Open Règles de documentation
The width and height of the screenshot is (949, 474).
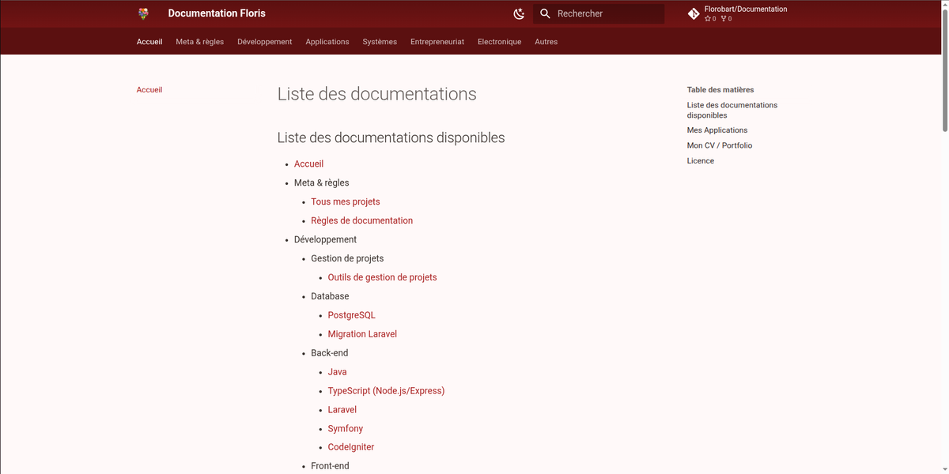361,220
